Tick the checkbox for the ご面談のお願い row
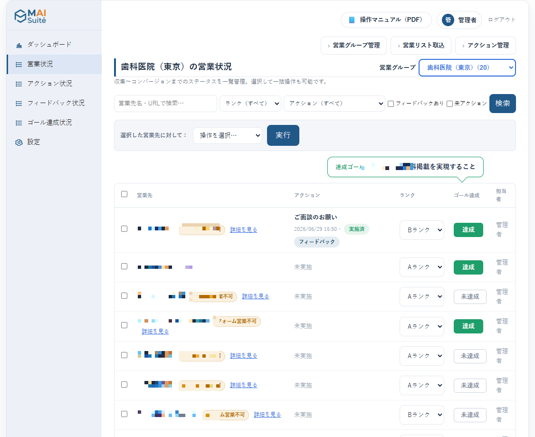The height and width of the screenshot is (437, 535). [124, 229]
